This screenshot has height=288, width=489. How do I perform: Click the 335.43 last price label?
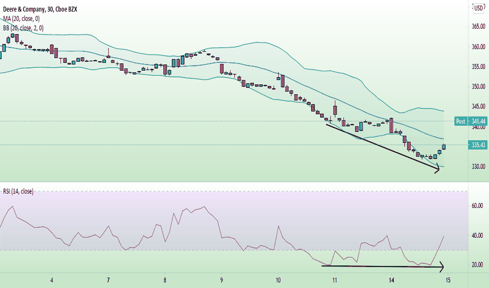tap(478, 145)
